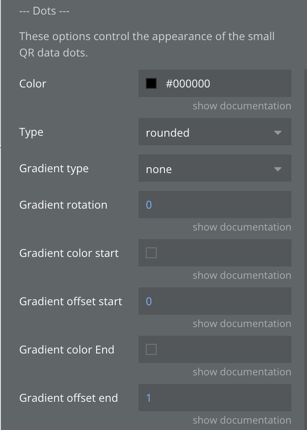The height and width of the screenshot is (430, 307).
Task: Click the #000000 color hex value
Action: coord(188,84)
